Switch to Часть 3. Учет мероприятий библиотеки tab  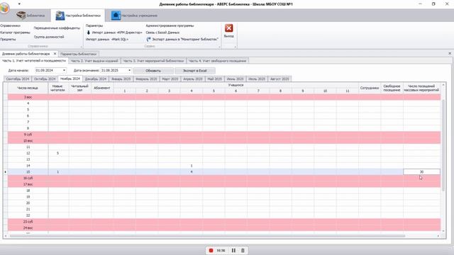coord(153,61)
